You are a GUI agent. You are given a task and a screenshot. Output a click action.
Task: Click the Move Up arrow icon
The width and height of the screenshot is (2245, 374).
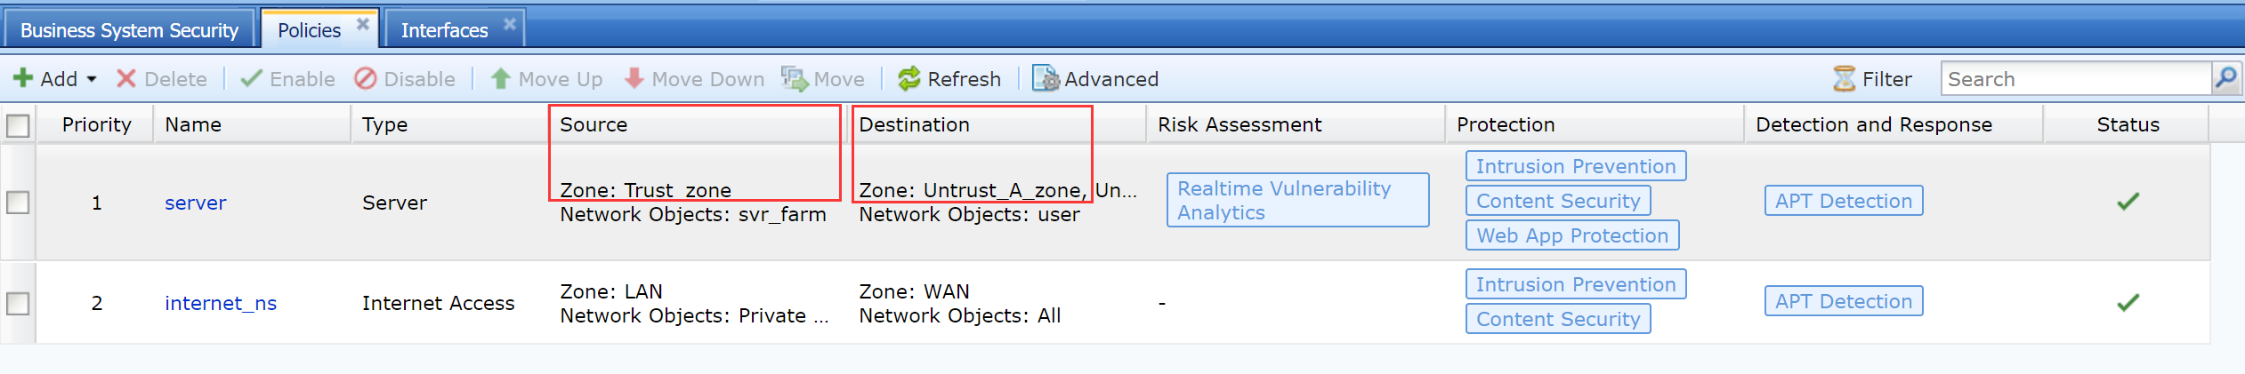tap(501, 79)
